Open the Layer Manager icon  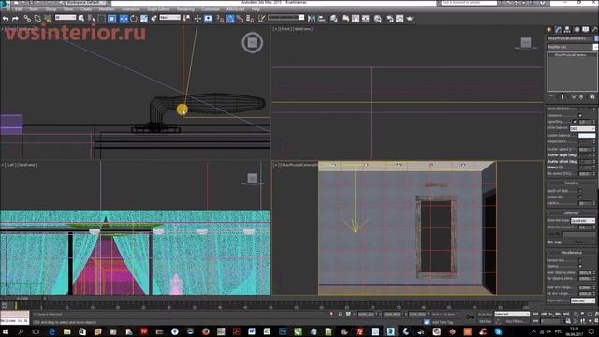(x=334, y=19)
